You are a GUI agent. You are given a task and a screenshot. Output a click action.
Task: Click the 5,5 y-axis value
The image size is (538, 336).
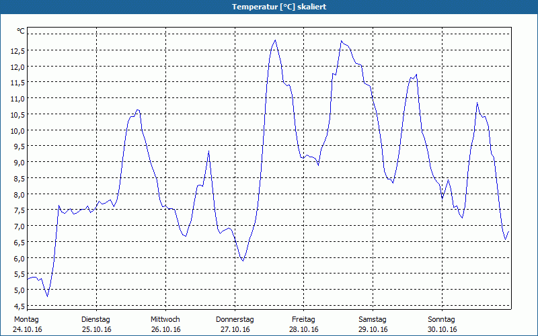tap(20, 274)
